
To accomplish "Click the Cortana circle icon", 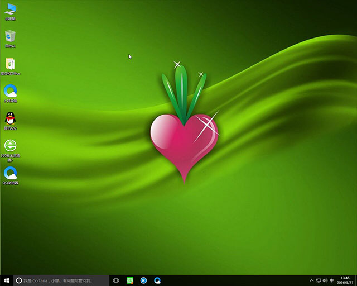I will (19, 280).
